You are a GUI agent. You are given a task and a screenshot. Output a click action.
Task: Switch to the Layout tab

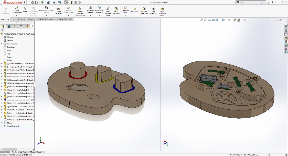(x=14, y=19)
